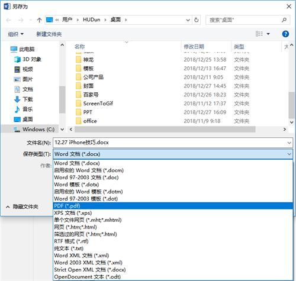This screenshot has width=296, height=281.
Task: Choose 网页 (*.htm;*.html)
Action: click(173, 227)
